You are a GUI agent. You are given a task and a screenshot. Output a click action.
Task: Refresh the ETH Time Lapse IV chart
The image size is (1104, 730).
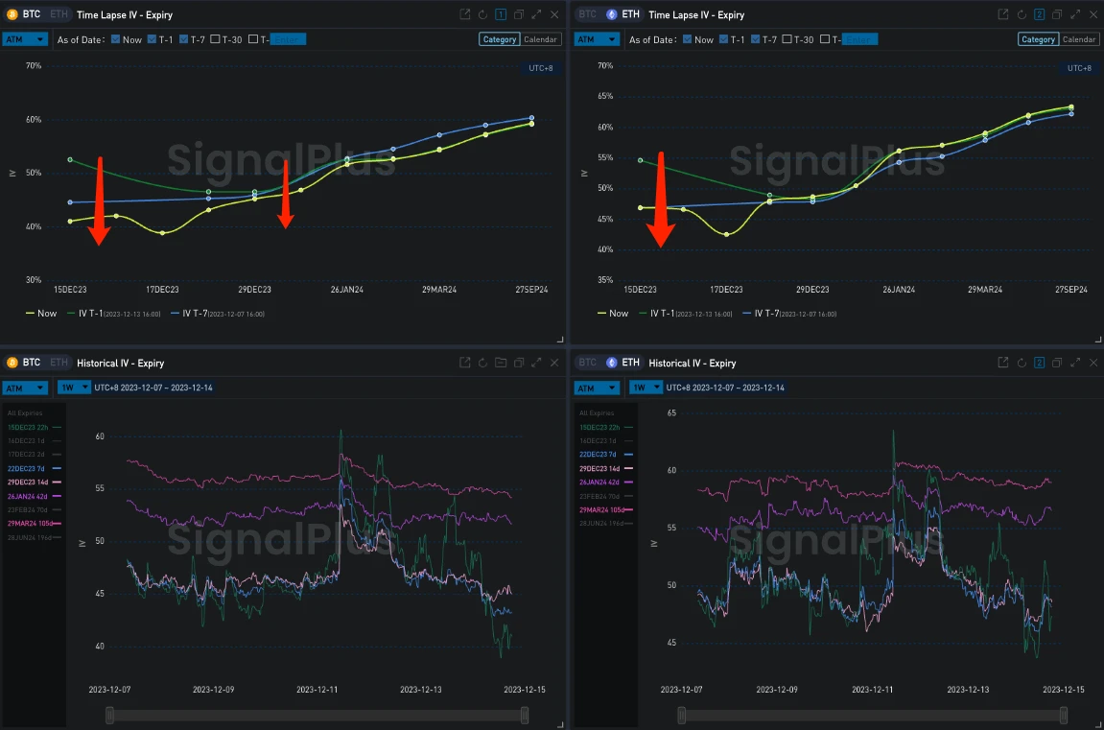tap(1021, 14)
